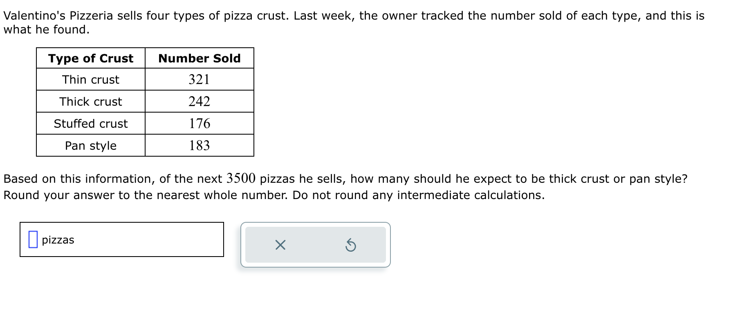The image size is (731, 310).
Task: Select the 'Number Sold' header cell
Action: [200, 58]
